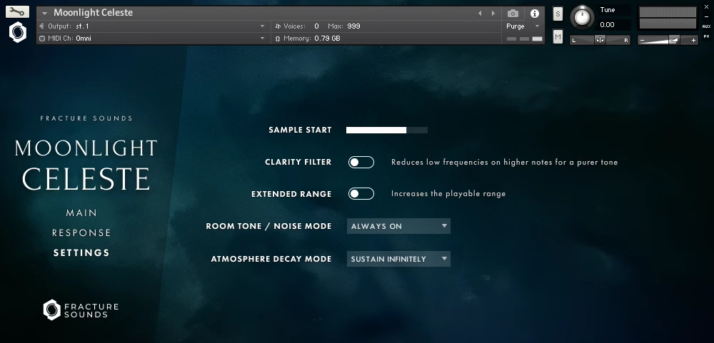Switch to the MAIN page
The width and height of the screenshot is (714, 343).
(81, 213)
